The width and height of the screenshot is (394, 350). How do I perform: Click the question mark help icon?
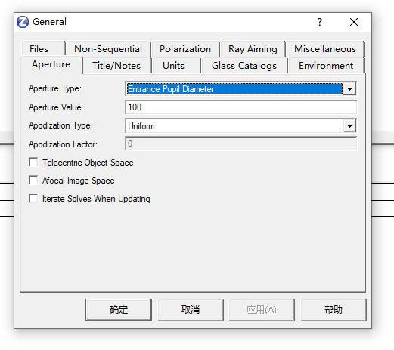320,22
